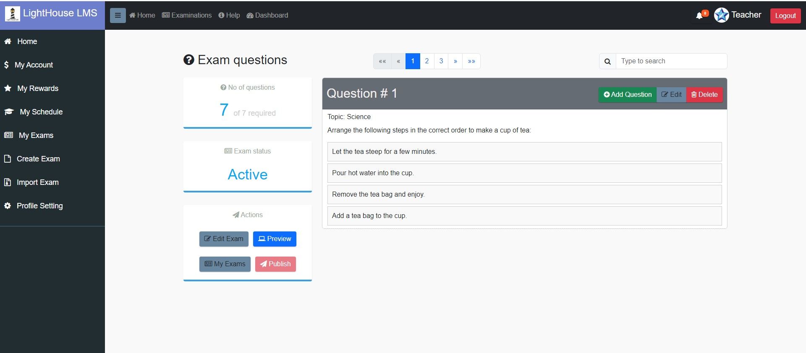Go to Create Exam page
The image size is (806, 353).
[x=38, y=159]
